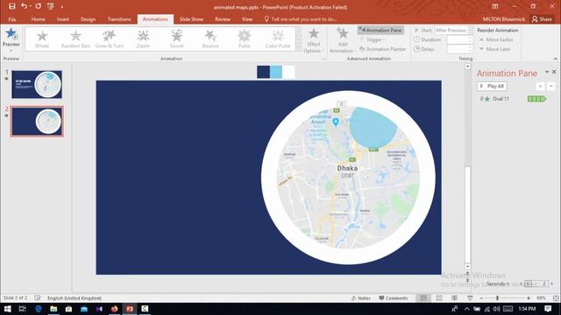Image resolution: width=561 pixels, height=315 pixels.
Task: Switch to the Transitions tab
Action: (119, 19)
